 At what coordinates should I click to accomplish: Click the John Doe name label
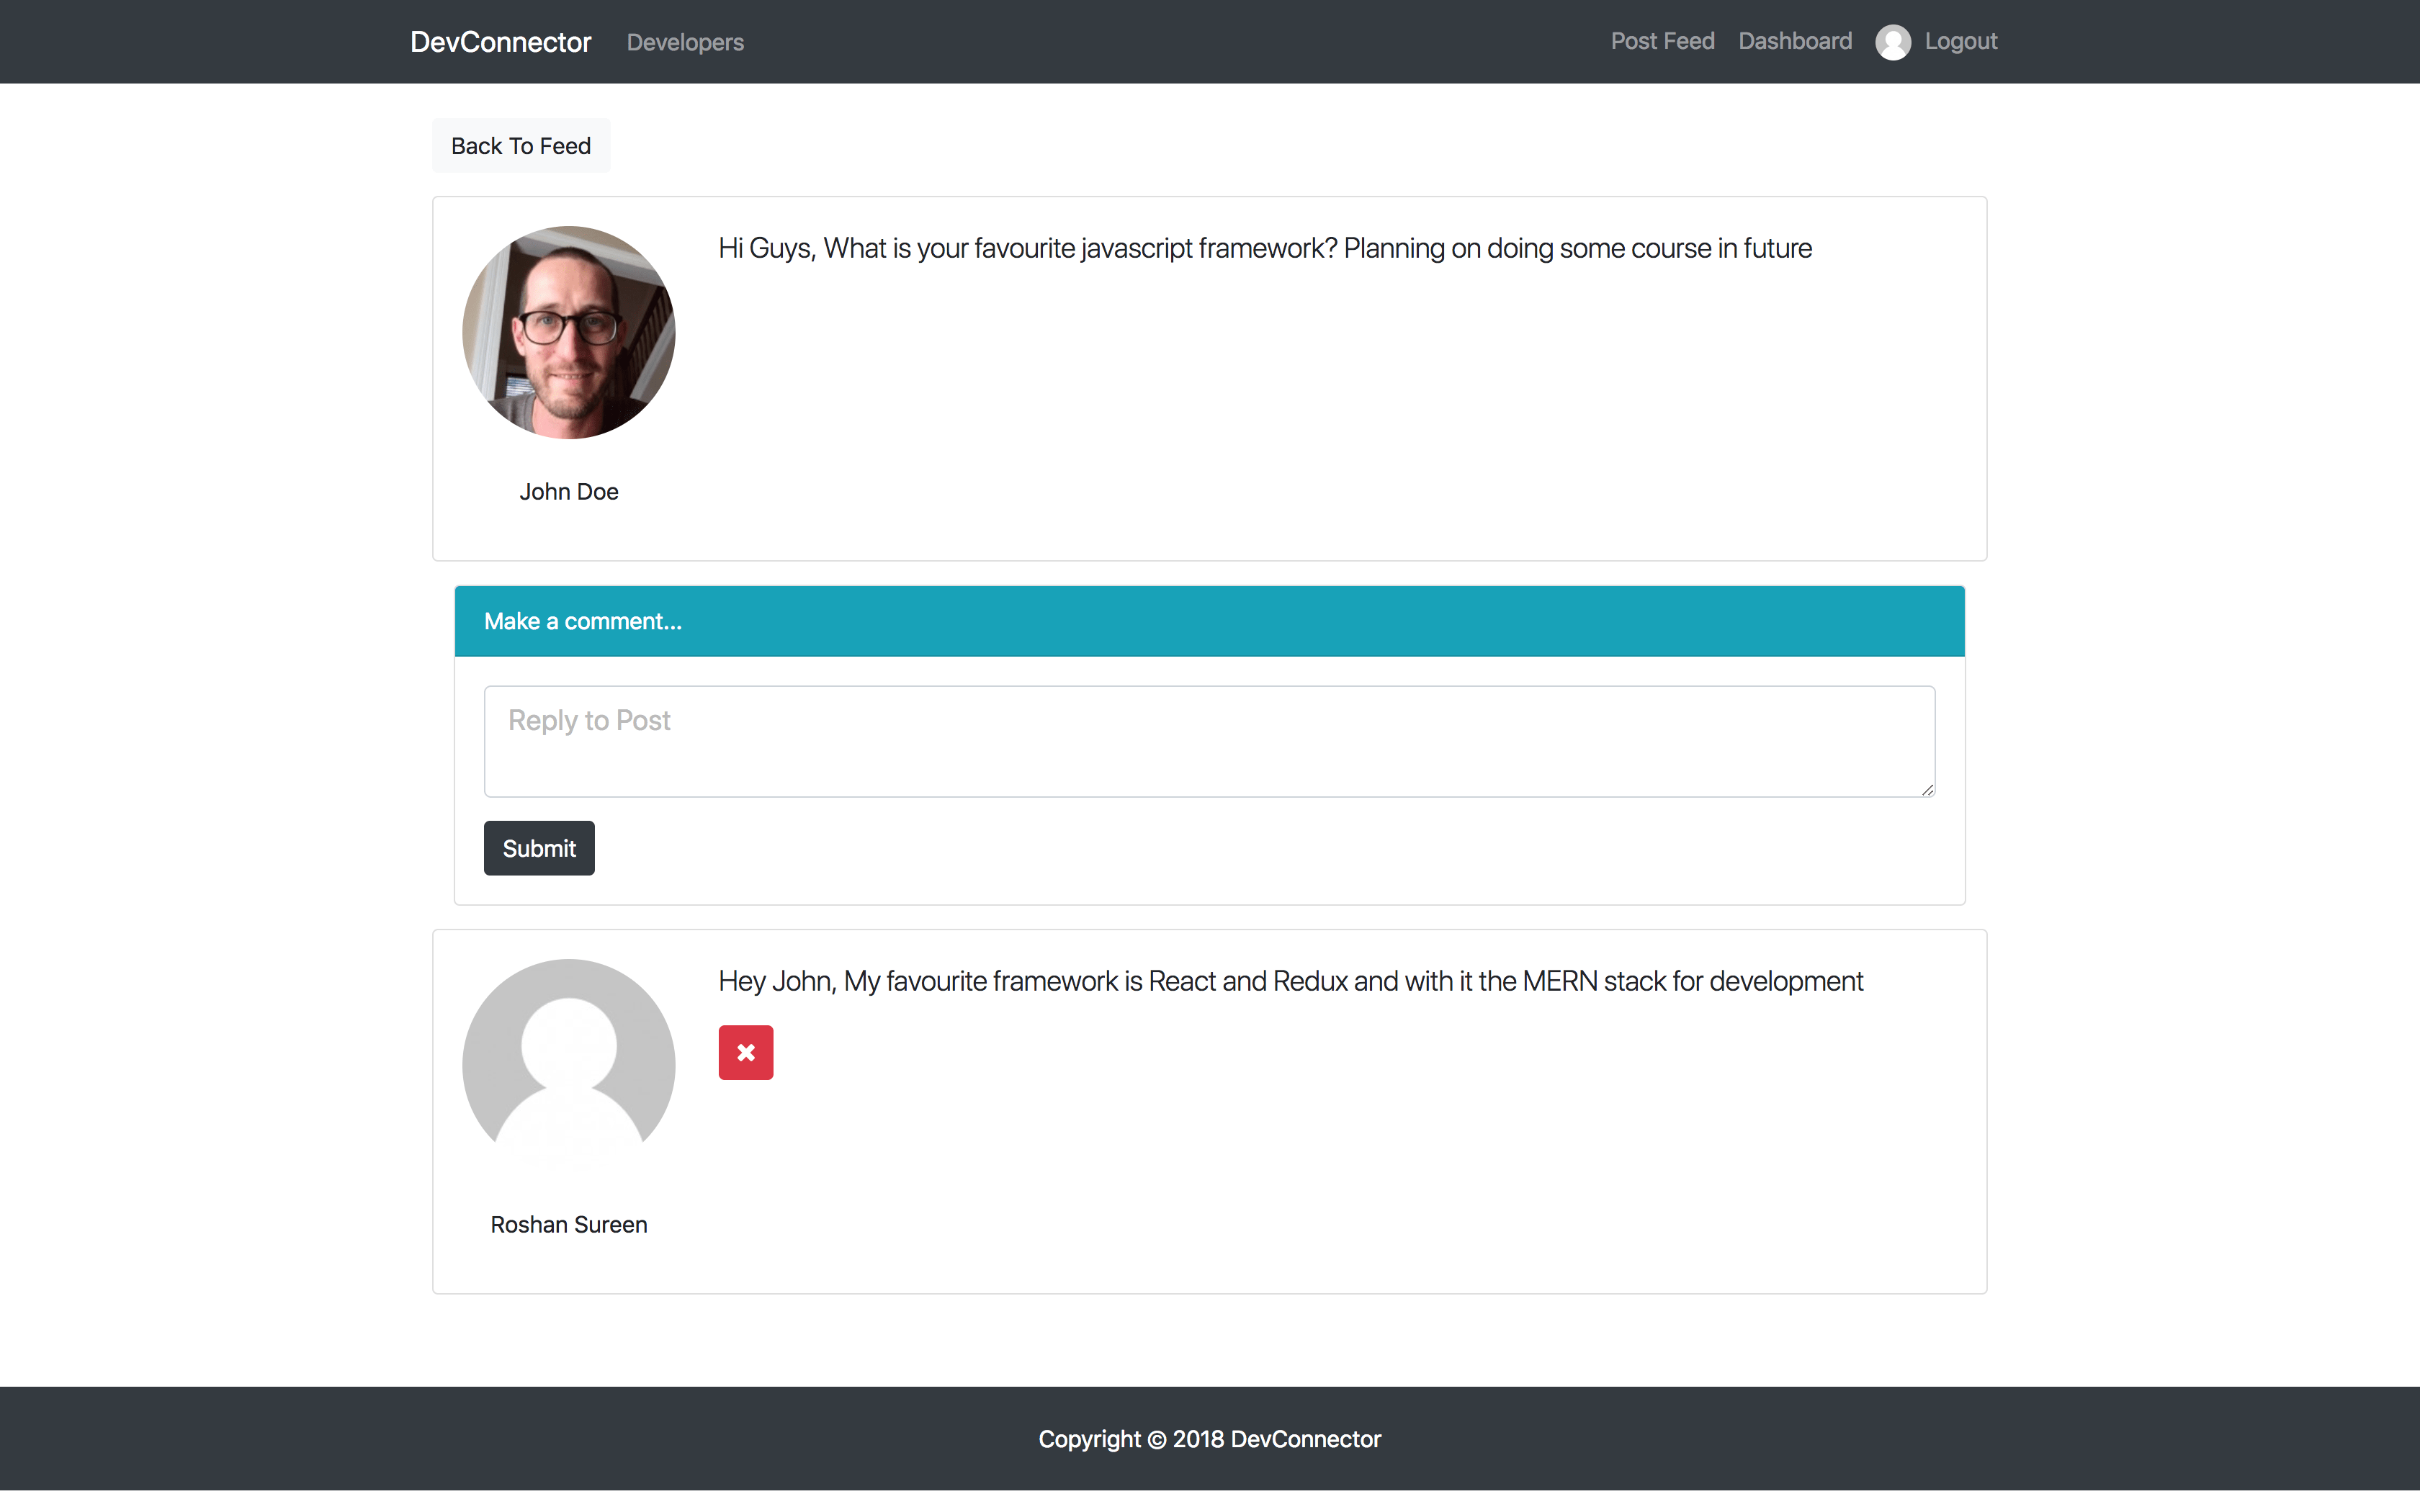click(x=568, y=492)
